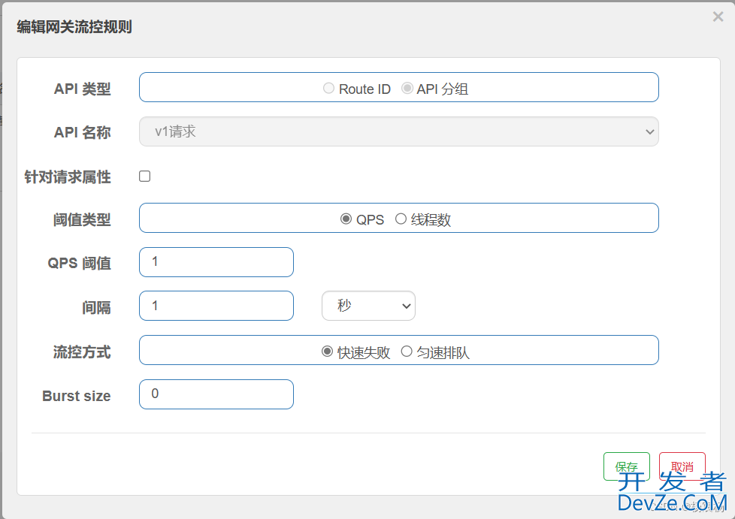The image size is (735, 519).
Task: Select 快速失败 flow control mode
Action: pos(327,352)
